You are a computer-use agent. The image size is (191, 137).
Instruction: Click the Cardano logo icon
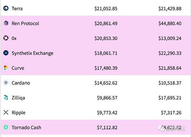click(6, 83)
